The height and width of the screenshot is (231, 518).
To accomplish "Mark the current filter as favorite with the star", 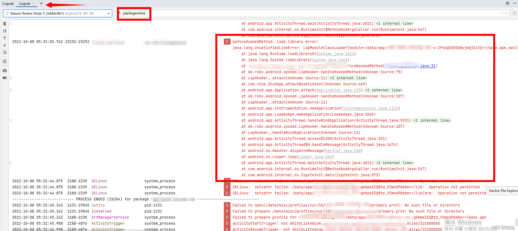I will pos(506,13).
